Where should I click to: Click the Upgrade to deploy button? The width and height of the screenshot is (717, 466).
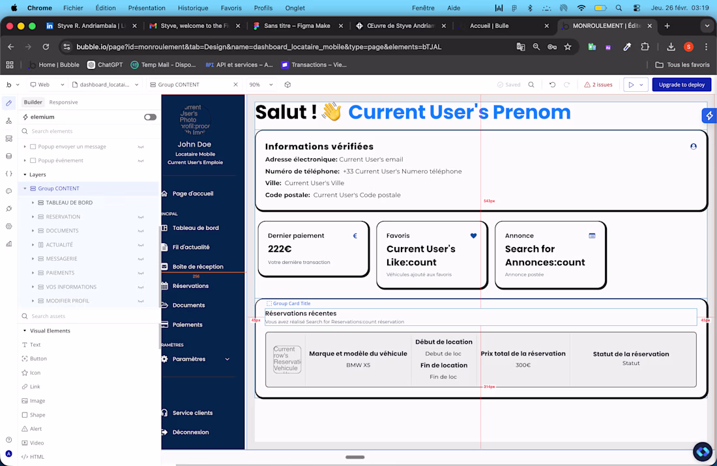click(681, 85)
